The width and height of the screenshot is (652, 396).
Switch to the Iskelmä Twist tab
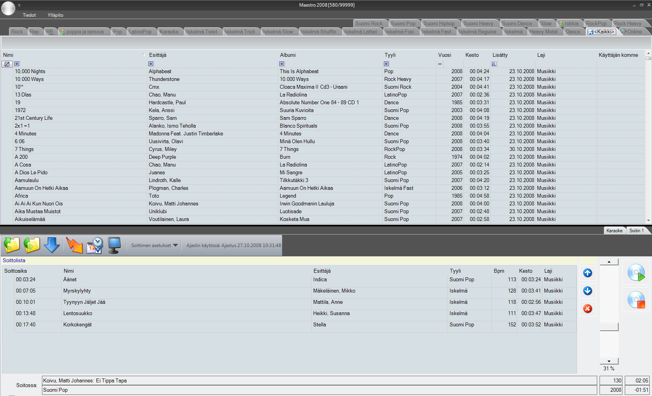point(201,32)
